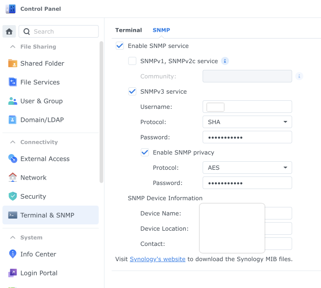This screenshot has width=321, height=288.
Task: Open Synology's website link
Action: click(158, 259)
